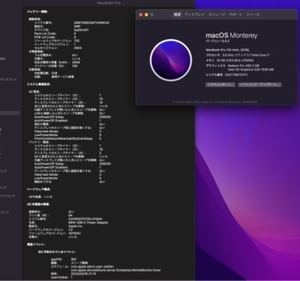Select the PrioritizeNetworkReachabilityOverSleep row
This screenshot has height=281, width=300.
68,138
